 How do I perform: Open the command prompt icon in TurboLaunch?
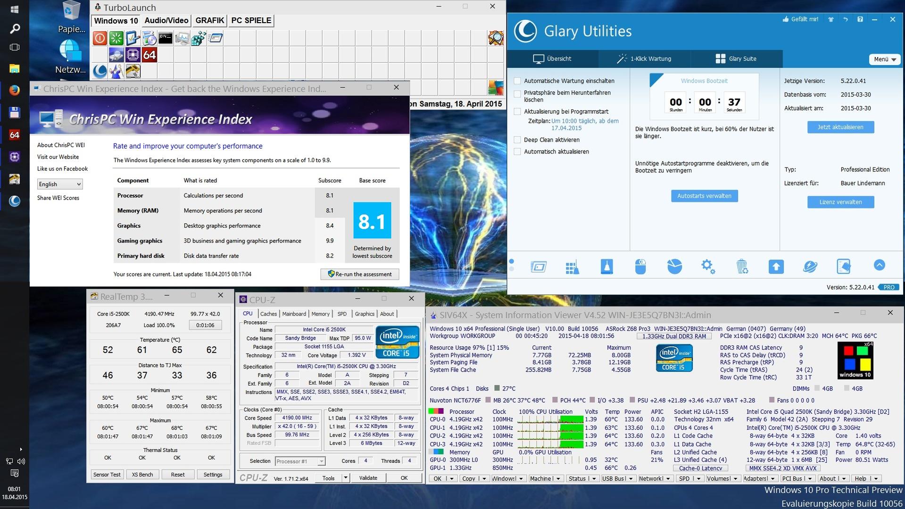pyautogui.click(x=166, y=38)
